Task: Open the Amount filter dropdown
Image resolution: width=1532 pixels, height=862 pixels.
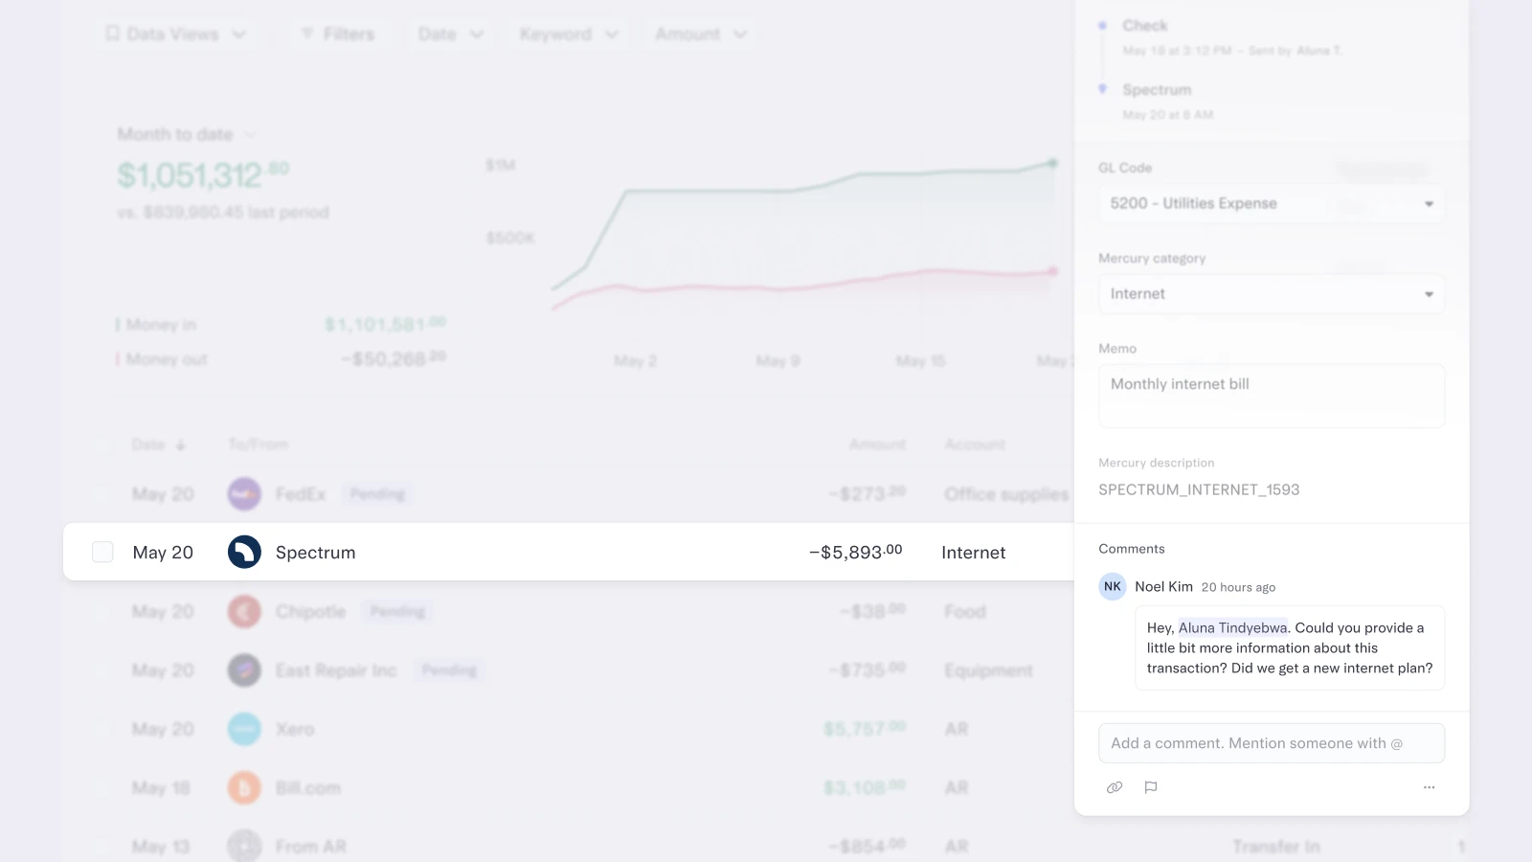Action: point(701,34)
